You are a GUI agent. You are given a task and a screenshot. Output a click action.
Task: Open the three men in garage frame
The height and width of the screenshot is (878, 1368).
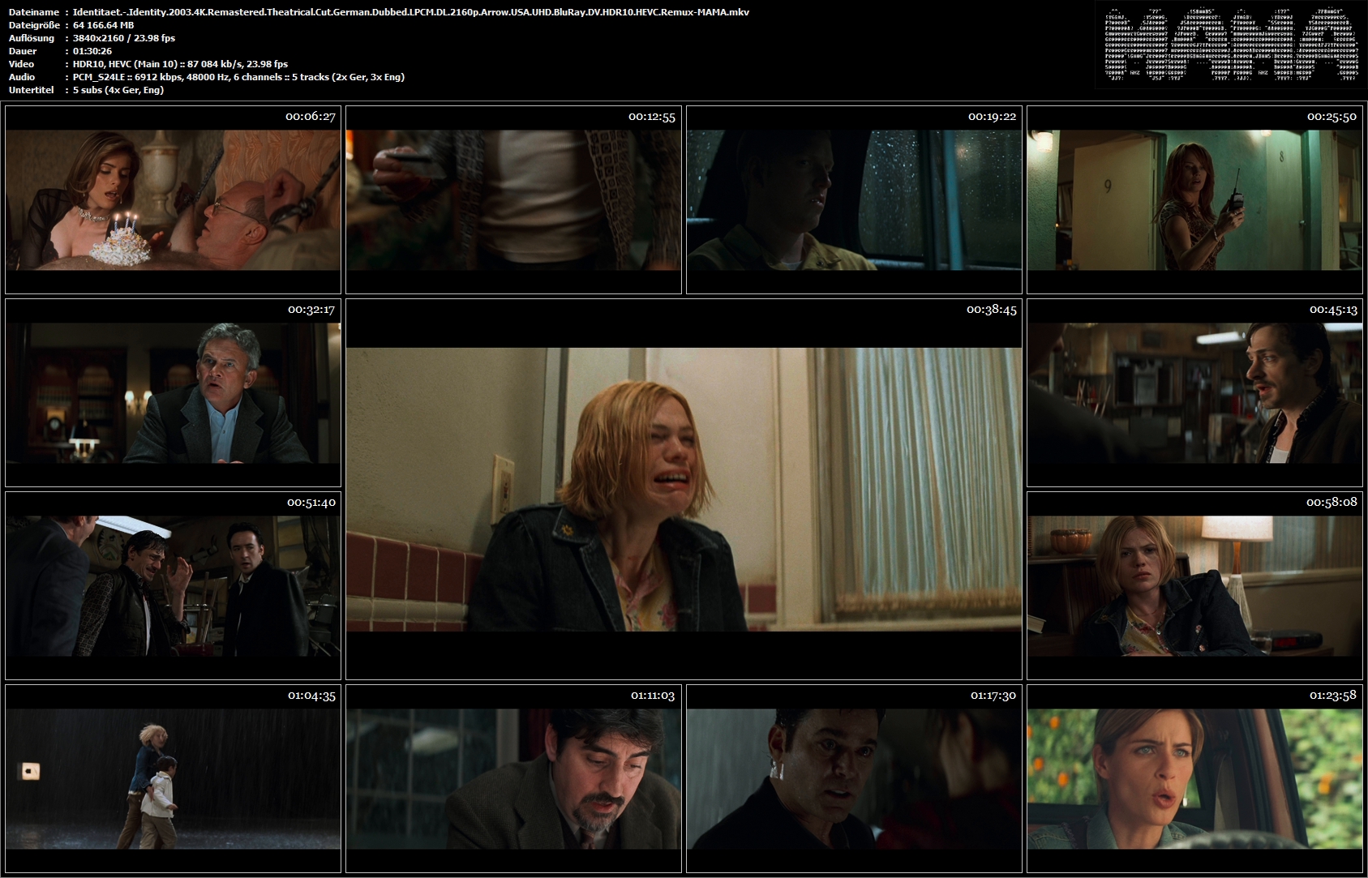(x=173, y=586)
